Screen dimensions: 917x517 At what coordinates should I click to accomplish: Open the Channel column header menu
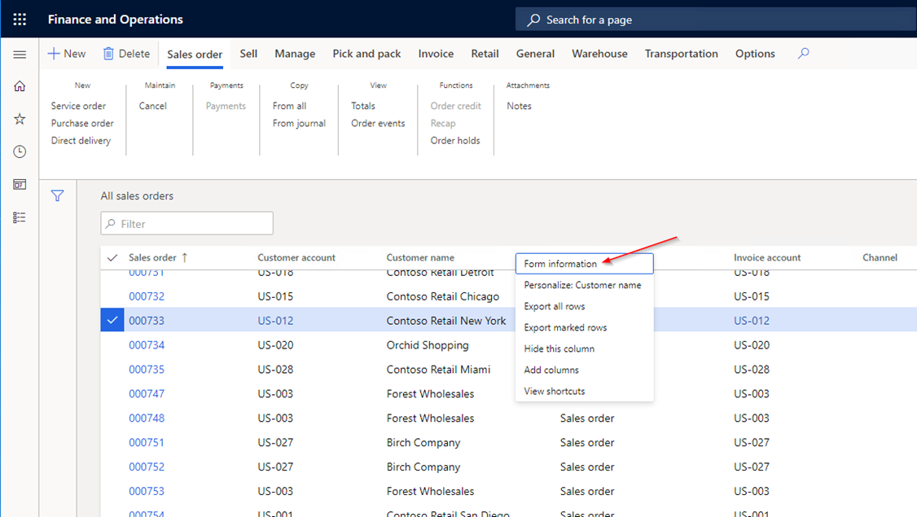tap(880, 257)
